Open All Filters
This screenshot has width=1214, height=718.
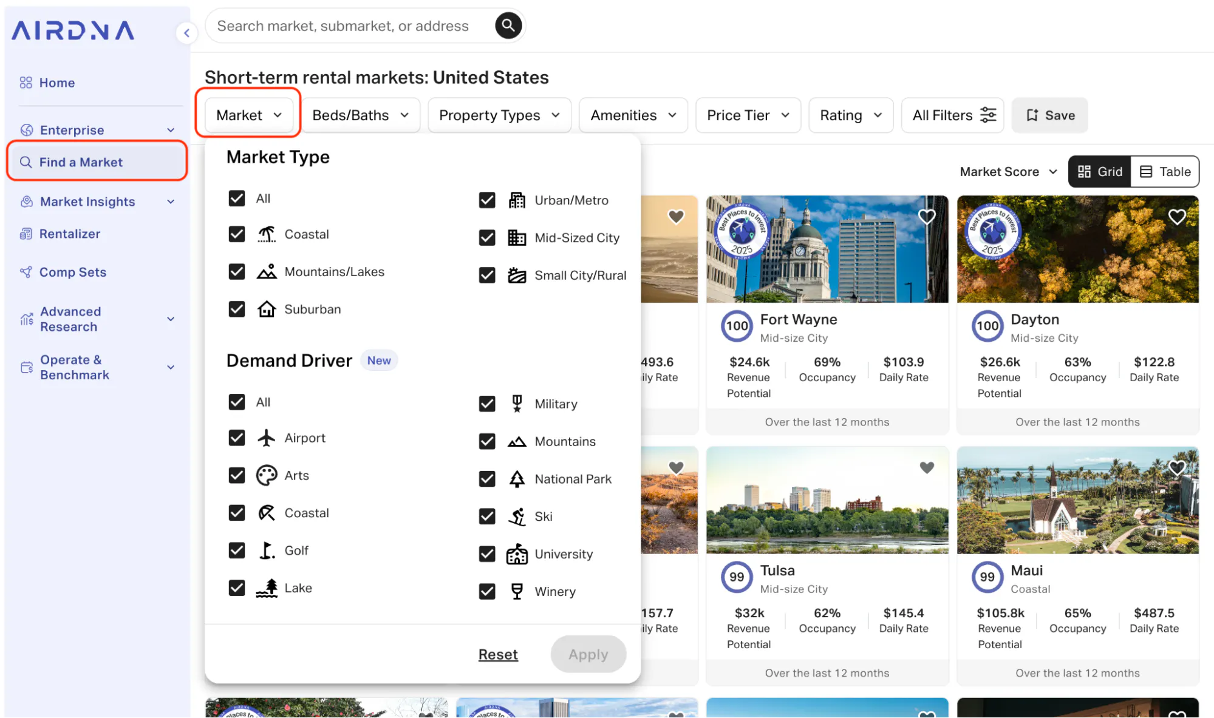pos(953,115)
